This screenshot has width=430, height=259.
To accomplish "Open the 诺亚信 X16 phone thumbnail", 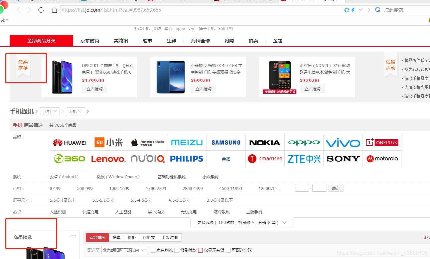I will 280,77.
